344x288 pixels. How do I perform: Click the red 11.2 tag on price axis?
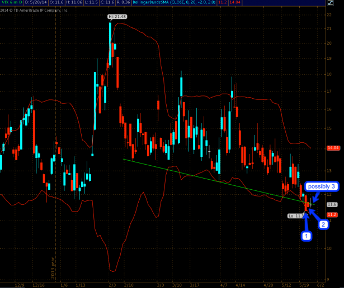[x=332, y=214]
